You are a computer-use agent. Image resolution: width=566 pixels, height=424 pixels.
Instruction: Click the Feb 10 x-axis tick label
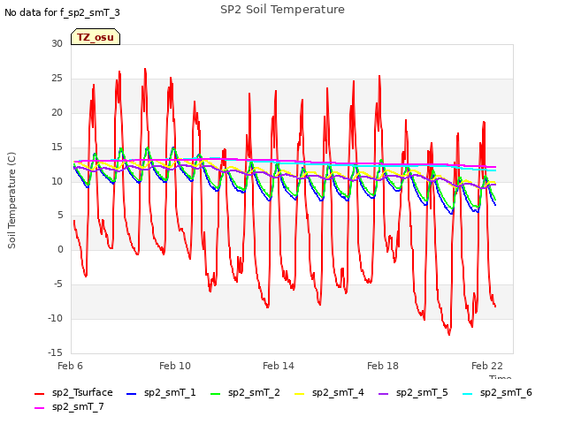pyautogui.click(x=175, y=366)
